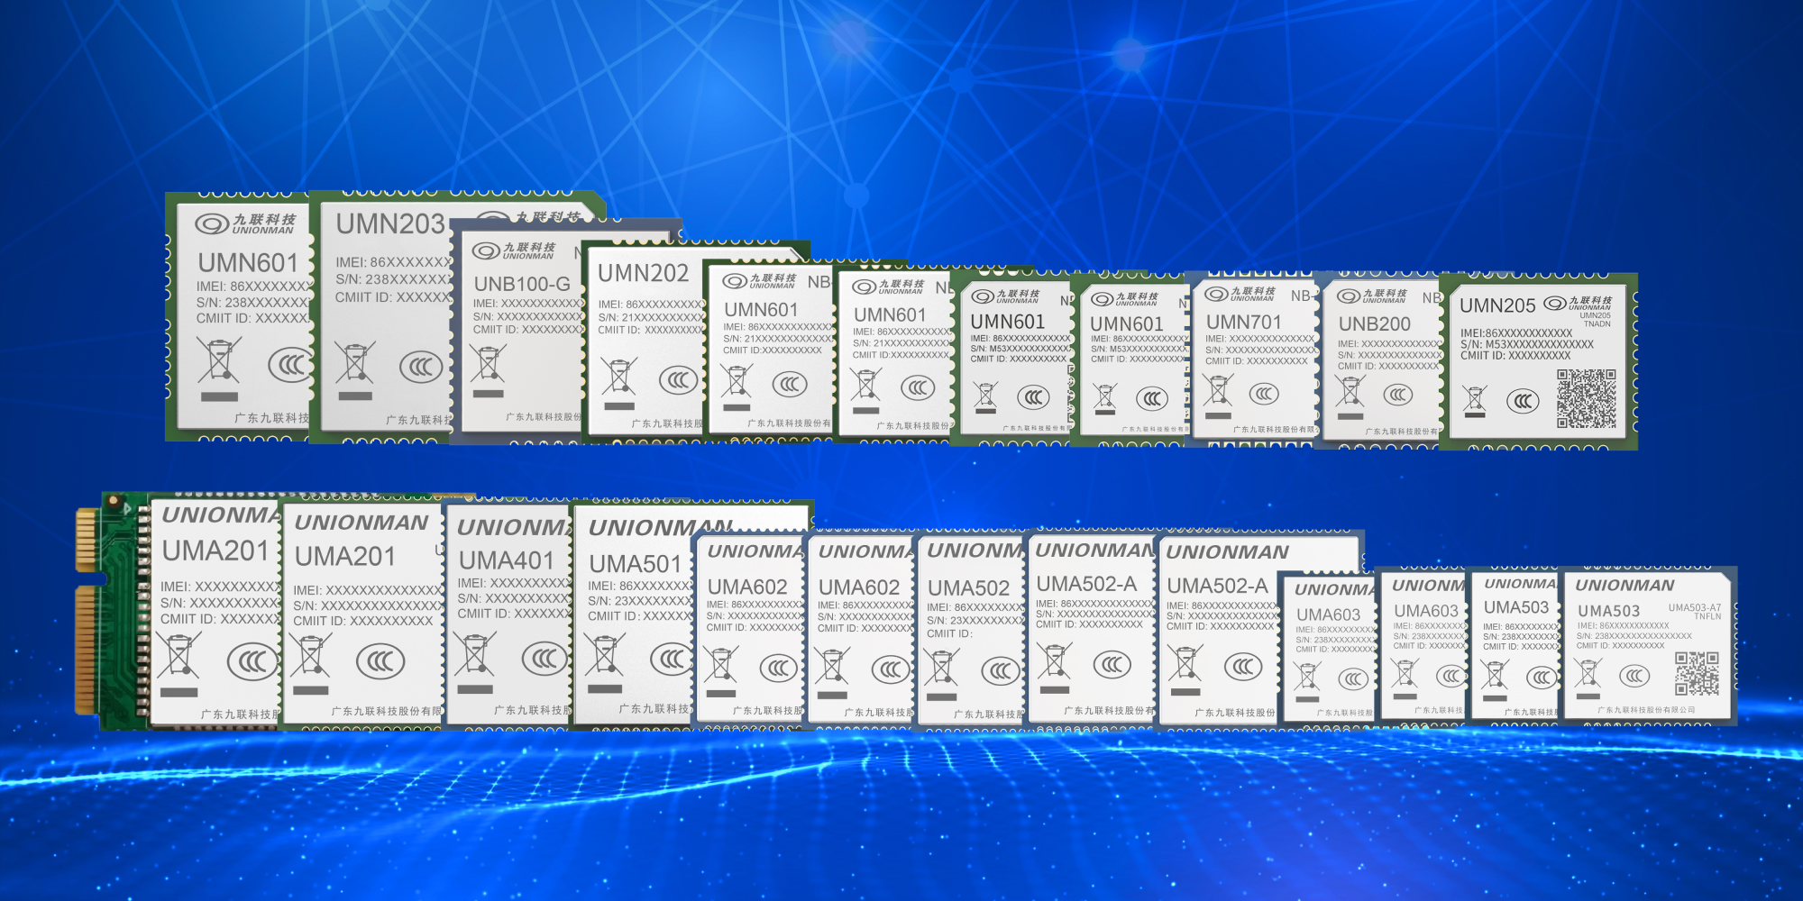Click the CCC mark on the UMN203 module
This screenshot has height=901, width=1803.
click(421, 367)
